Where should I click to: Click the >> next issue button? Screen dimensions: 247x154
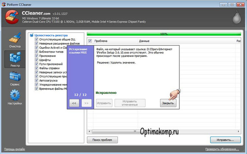pyautogui.click(x=87, y=103)
